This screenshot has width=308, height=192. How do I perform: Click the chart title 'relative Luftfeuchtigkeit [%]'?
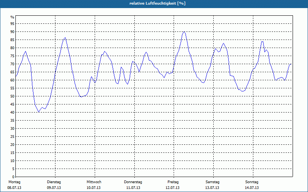point(157,3)
